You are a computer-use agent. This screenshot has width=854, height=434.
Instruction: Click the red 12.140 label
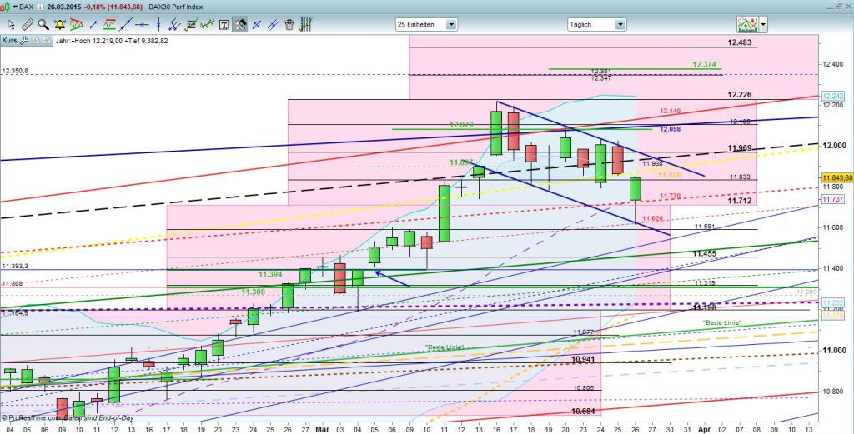tap(671, 111)
